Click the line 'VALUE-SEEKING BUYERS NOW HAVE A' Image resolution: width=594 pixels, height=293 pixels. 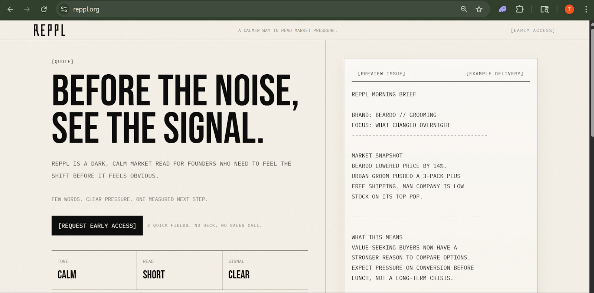pos(404,247)
